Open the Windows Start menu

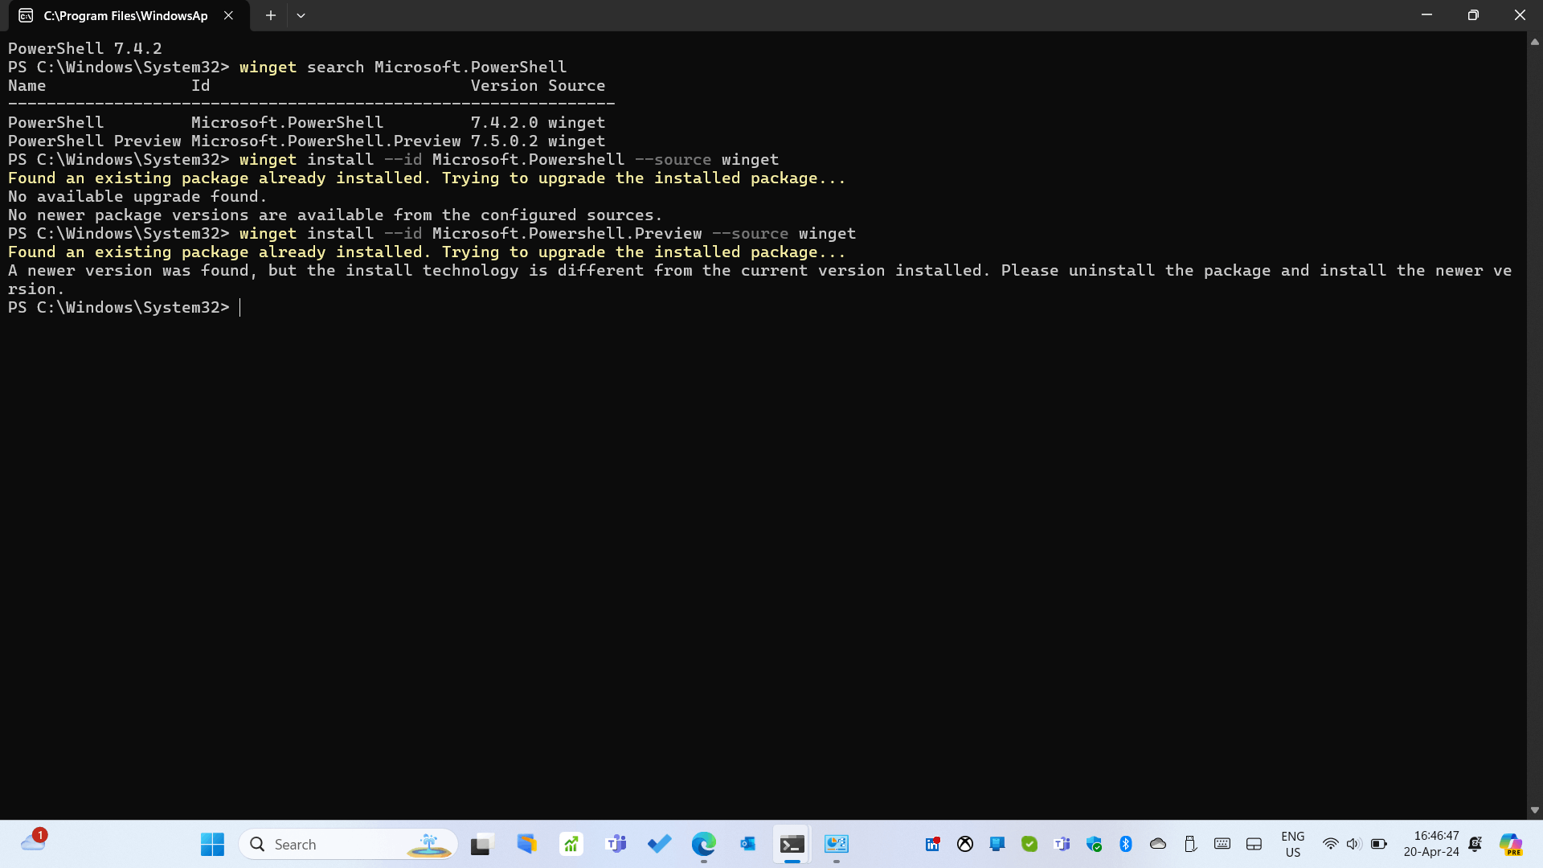212,844
